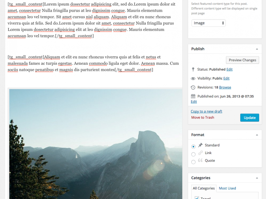Click the Standard format pin icon
Viewport: 266px width, 199px height.
coord(200,145)
